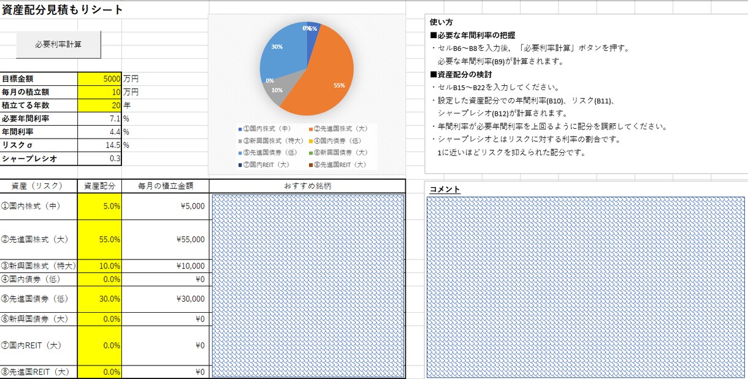The image size is (748, 379).
Task: Select the シャープレシオ label cell
Action: tap(39, 158)
